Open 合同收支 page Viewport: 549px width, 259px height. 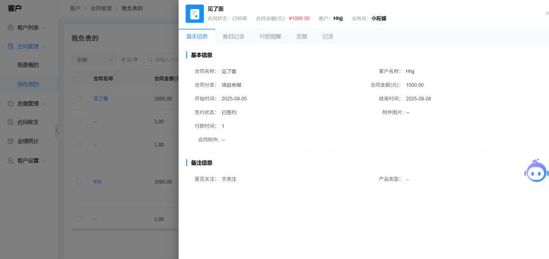pyautogui.click(x=28, y=122)
